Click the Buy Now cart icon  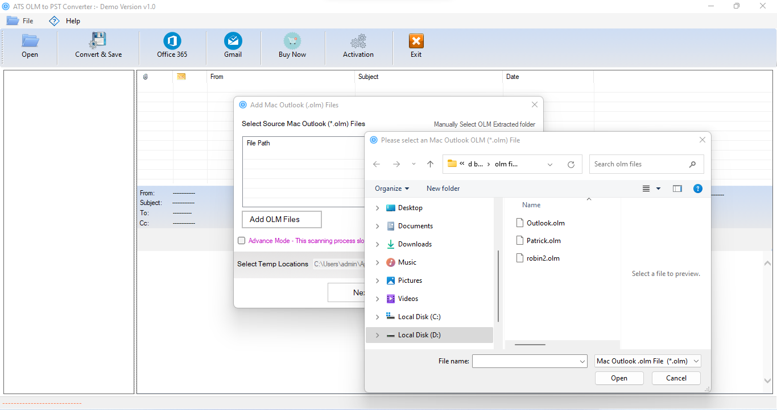click(292, 41)
